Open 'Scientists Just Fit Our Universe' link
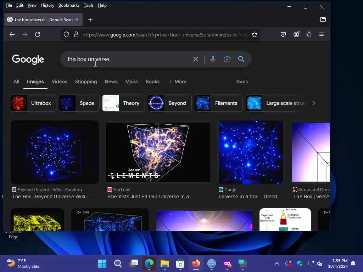The height and width of the screenshot is (272, 363). click(x=151, y=197)
